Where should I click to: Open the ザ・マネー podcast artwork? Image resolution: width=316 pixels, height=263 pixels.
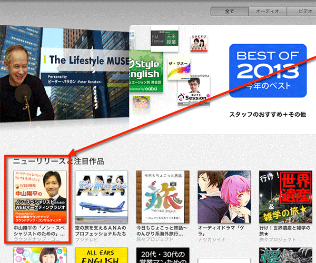pos(179,68)
